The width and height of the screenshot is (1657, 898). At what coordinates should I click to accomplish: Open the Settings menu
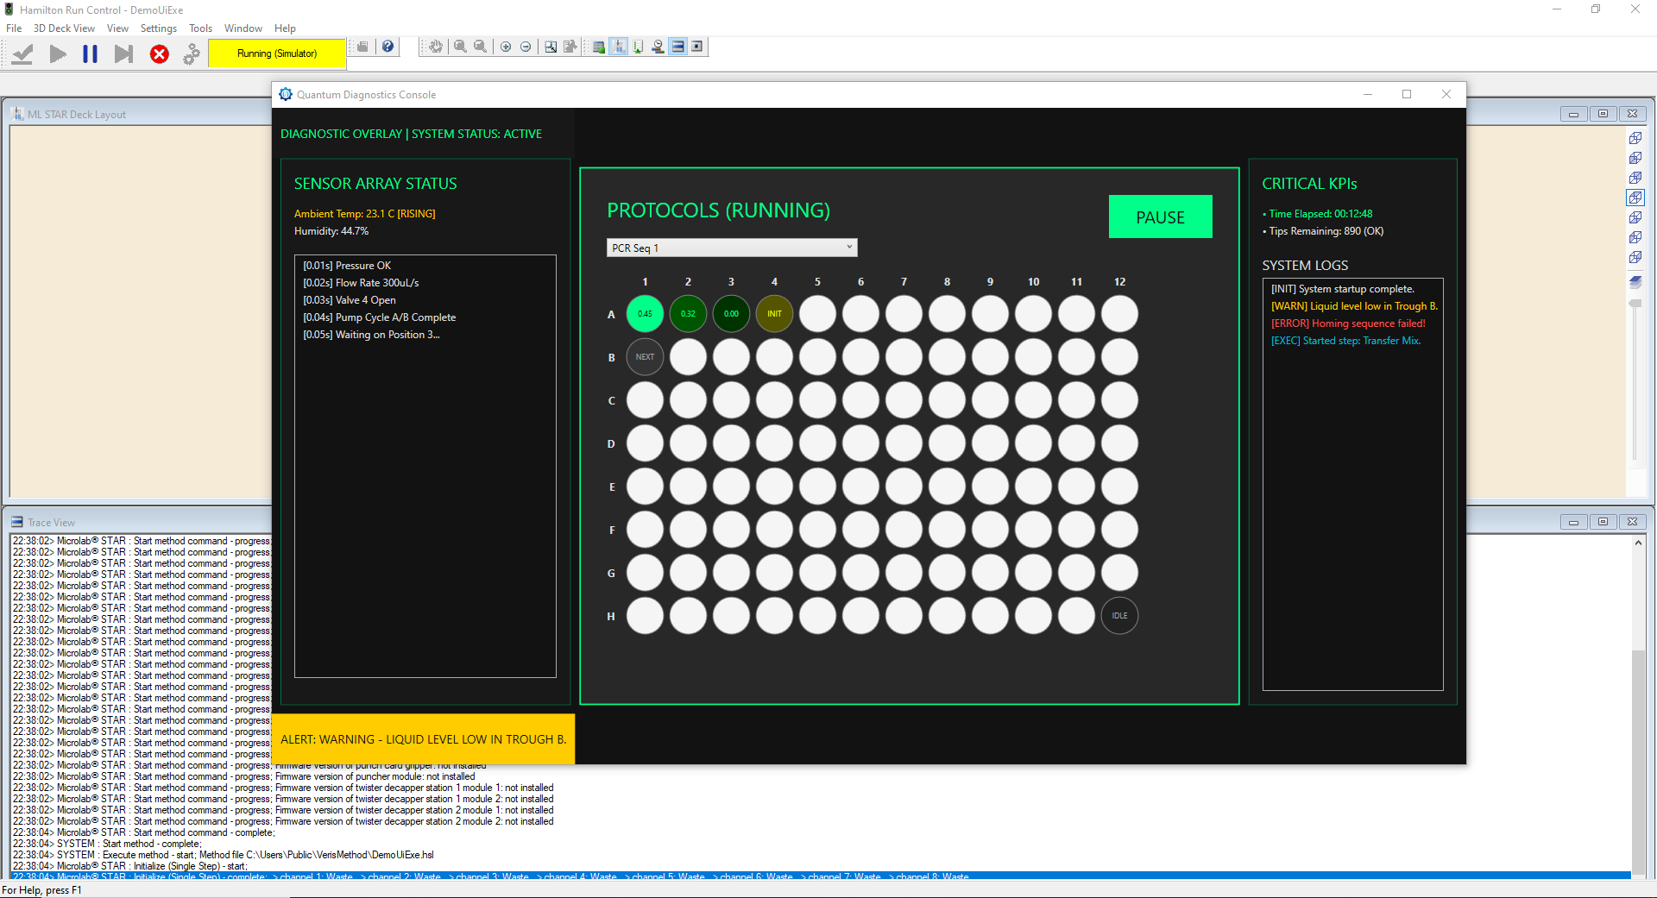[x=158, y=28]
